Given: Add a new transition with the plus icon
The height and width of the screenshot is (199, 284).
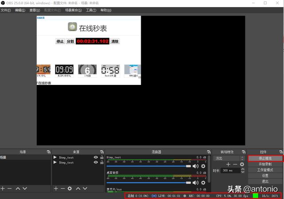Looking at the screenshot, I should tap(229, 165).
